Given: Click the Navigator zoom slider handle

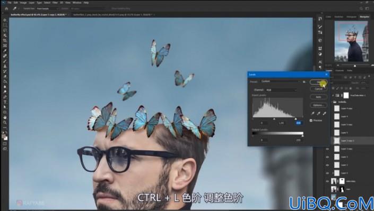Looking at the screenshot, I should coord(355,66).
